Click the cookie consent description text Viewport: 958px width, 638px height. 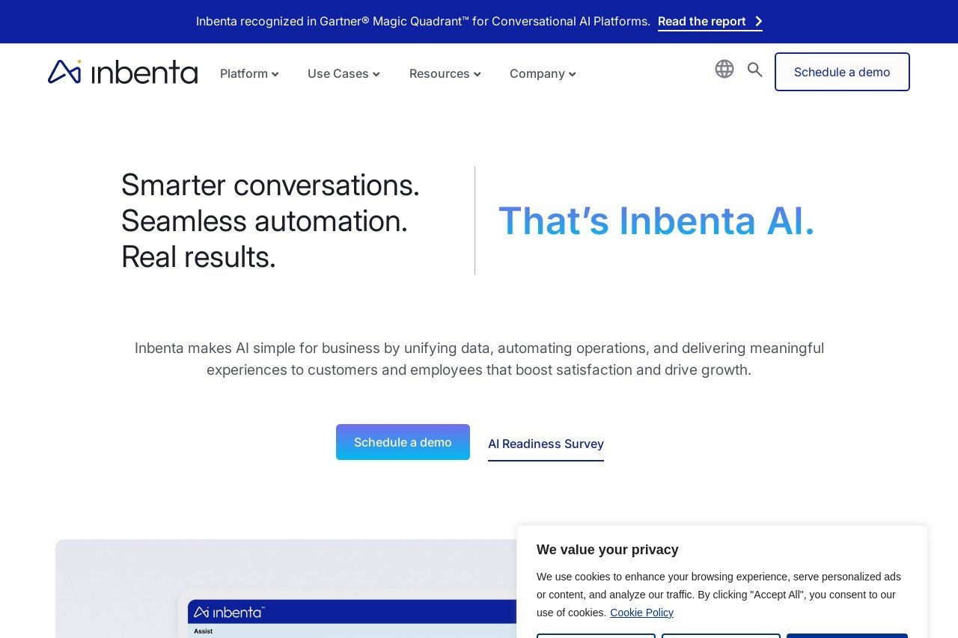(x=718, y=595)
